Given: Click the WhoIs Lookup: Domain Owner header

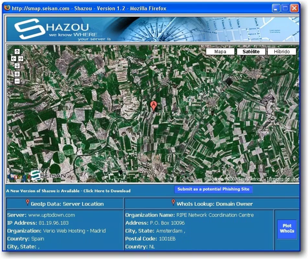Looking at the screenshot, I should (214, 204).
